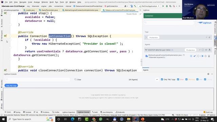Run PetClinicApplication with the green play icon
Viewport: 217px width, 122px height.
point(163,6)
